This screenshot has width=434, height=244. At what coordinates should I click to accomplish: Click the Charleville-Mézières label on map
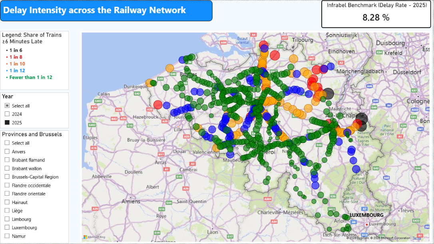click(x=281, y=212)
